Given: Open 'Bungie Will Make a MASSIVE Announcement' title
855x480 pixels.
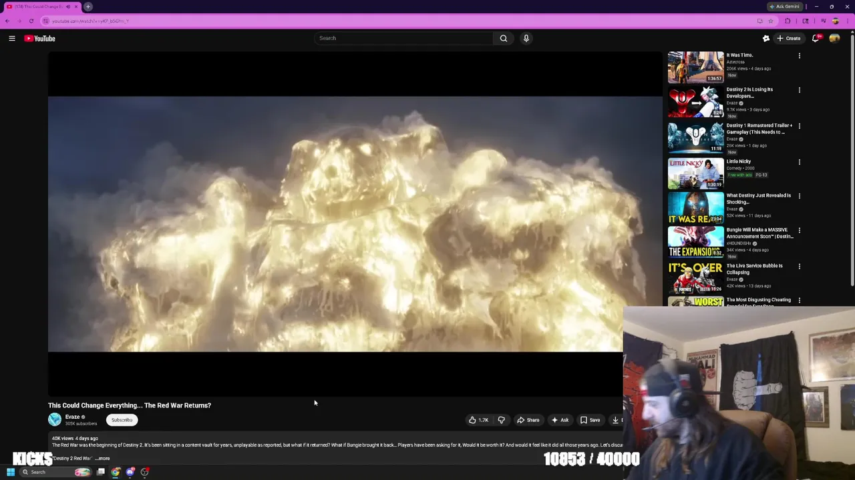Looking at the screenshot, I should coord(760,233).
